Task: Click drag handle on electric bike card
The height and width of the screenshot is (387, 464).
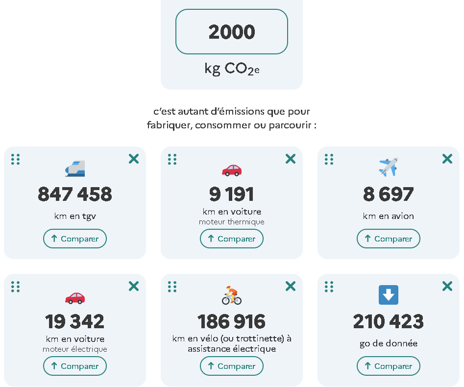Action: pyautogui.click(x=172, y=287)
